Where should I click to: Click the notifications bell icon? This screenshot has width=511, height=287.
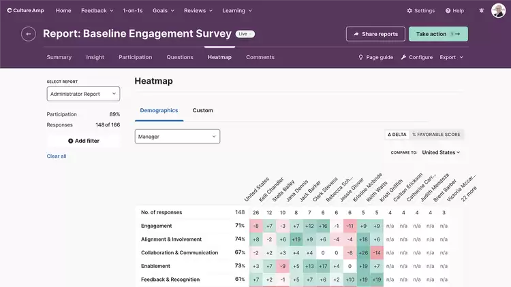pyautogui.click(x=482, y=11)
